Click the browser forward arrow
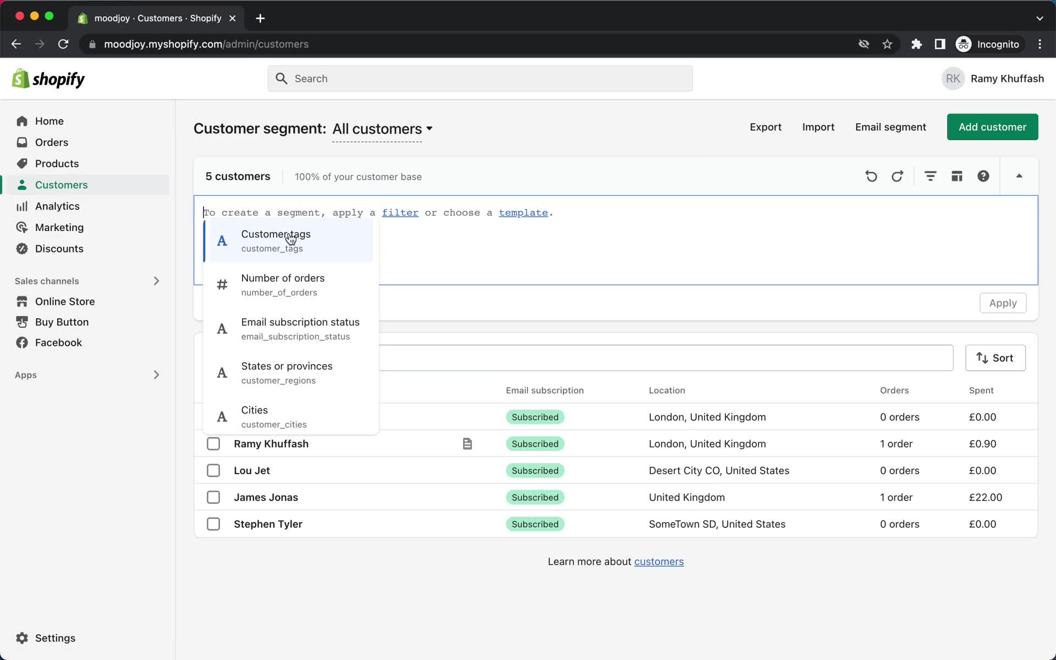Image resolution: width=1056 pixels, height=660 pixels. click(40, 44)
